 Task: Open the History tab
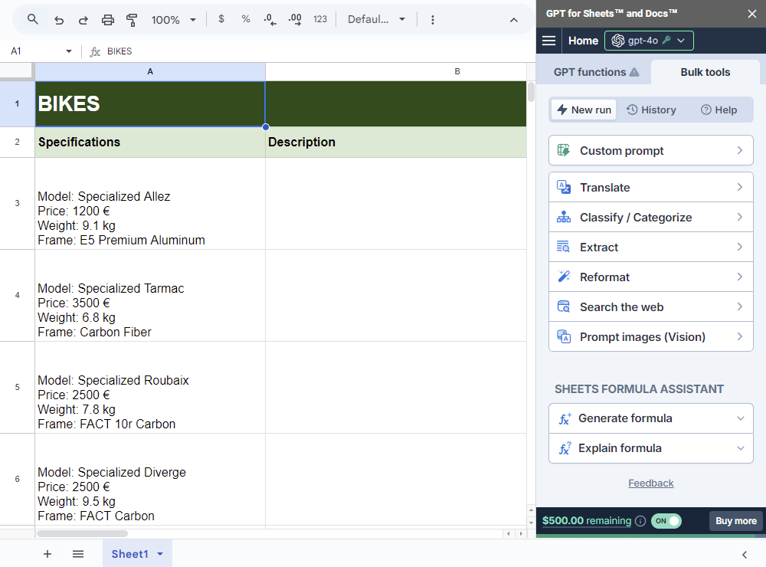click(x=651, y=110)
